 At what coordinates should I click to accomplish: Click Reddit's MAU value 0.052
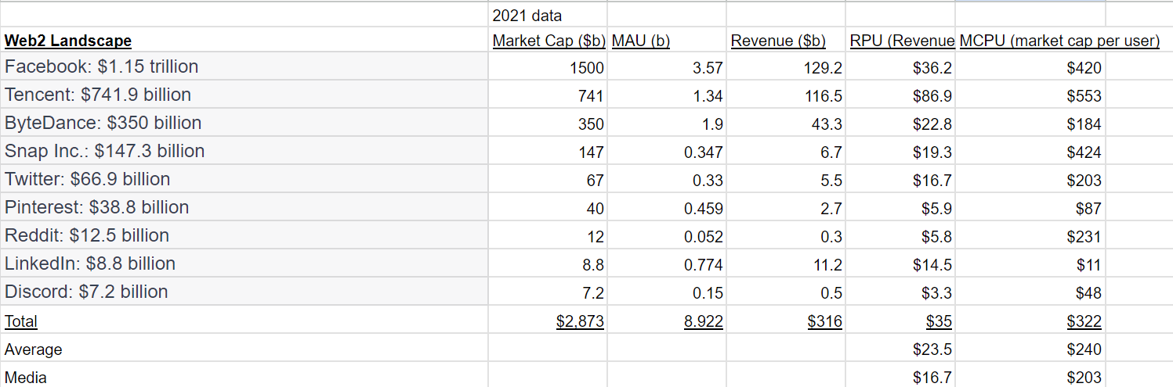(x=704, y=237)
